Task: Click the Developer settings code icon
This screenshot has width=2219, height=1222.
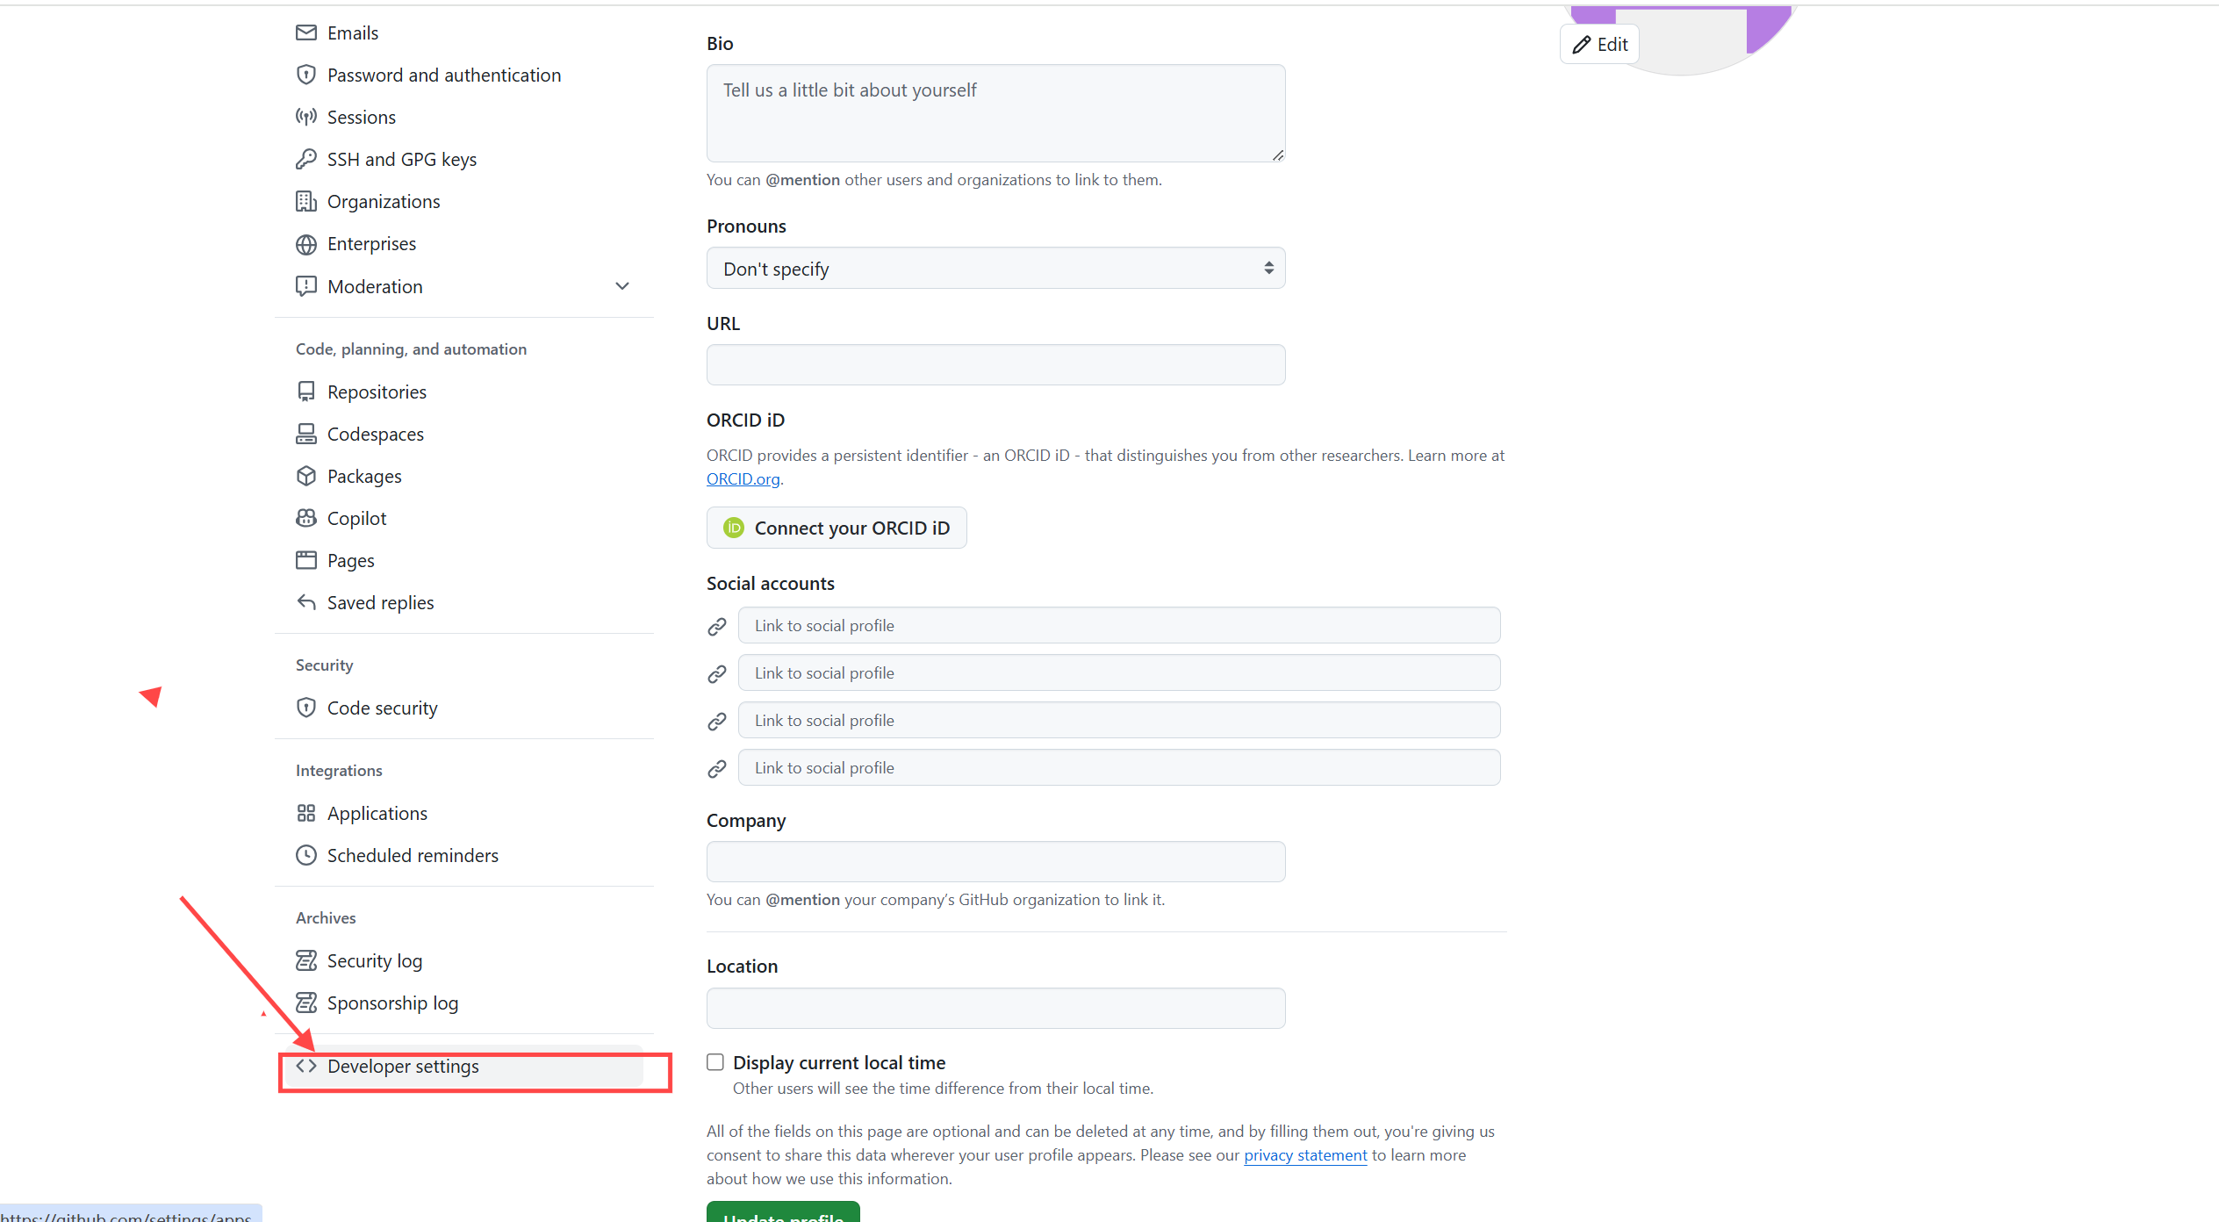Action: 305,1066
